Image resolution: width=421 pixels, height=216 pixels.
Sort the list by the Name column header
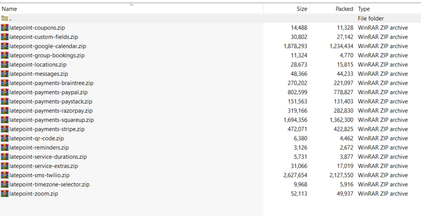pyautogui.click(x=132, y=9)
